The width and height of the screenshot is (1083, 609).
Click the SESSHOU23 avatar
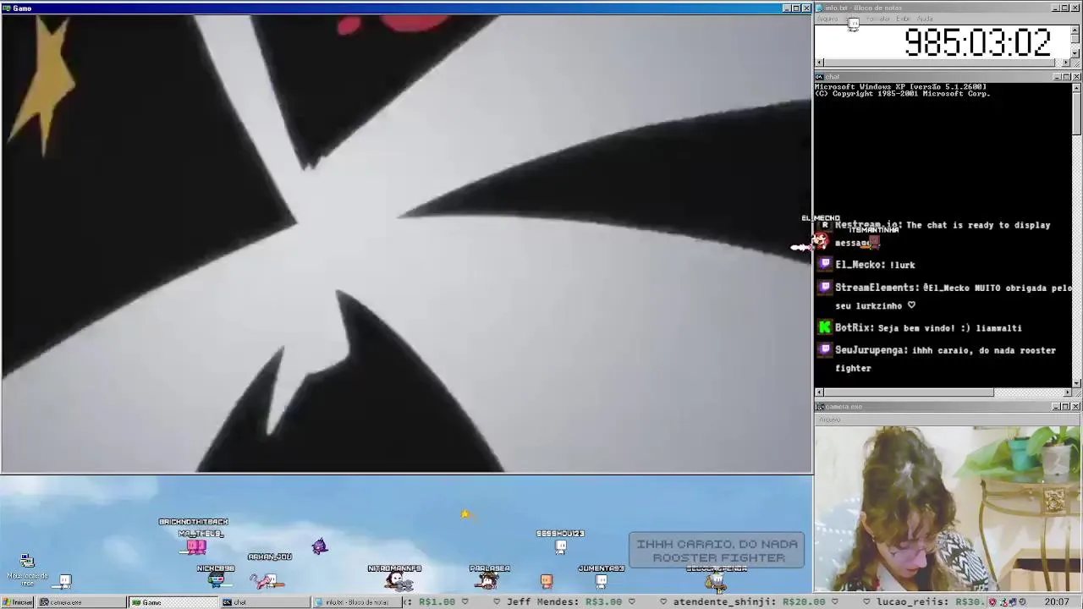pos(560,546)
